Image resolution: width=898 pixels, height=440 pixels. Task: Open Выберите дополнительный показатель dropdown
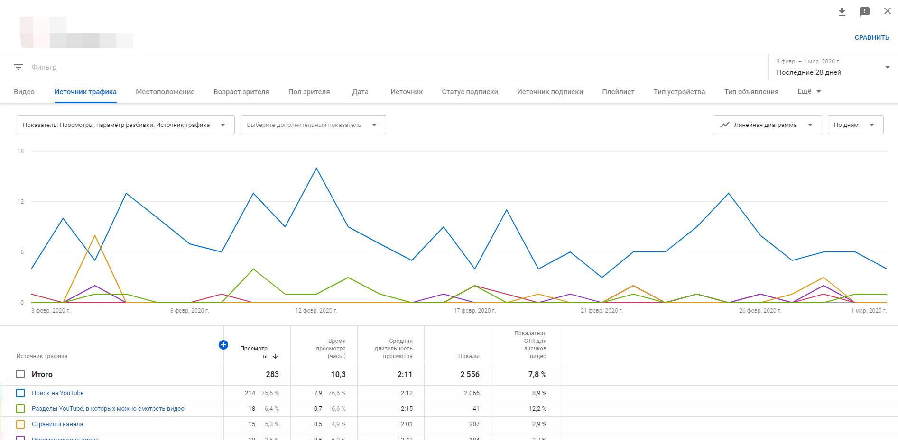coord(313,125)
